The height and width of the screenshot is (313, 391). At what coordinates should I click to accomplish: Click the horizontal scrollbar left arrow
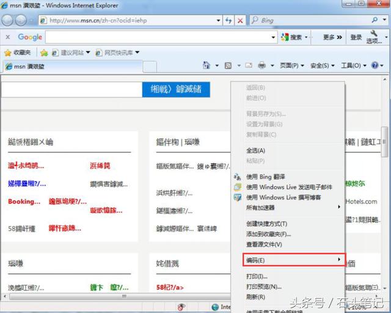pos(5,296)
